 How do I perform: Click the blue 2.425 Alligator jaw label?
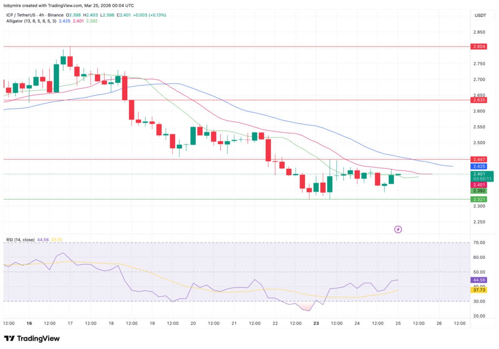click(x=479, y=167)
